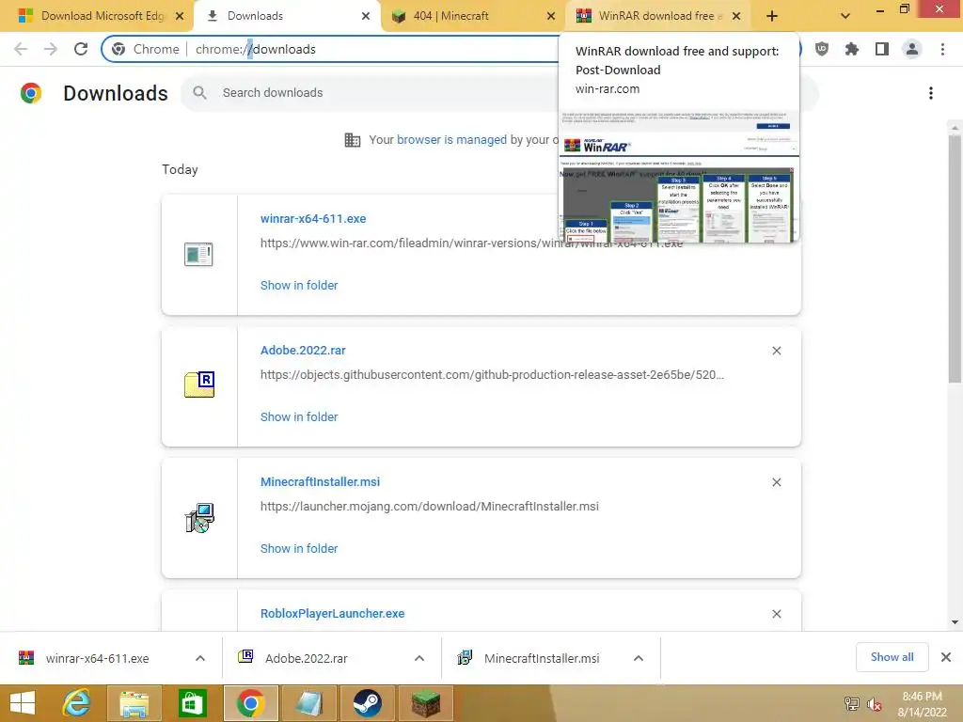Close the Download Microsoft Edge tab

180,16
